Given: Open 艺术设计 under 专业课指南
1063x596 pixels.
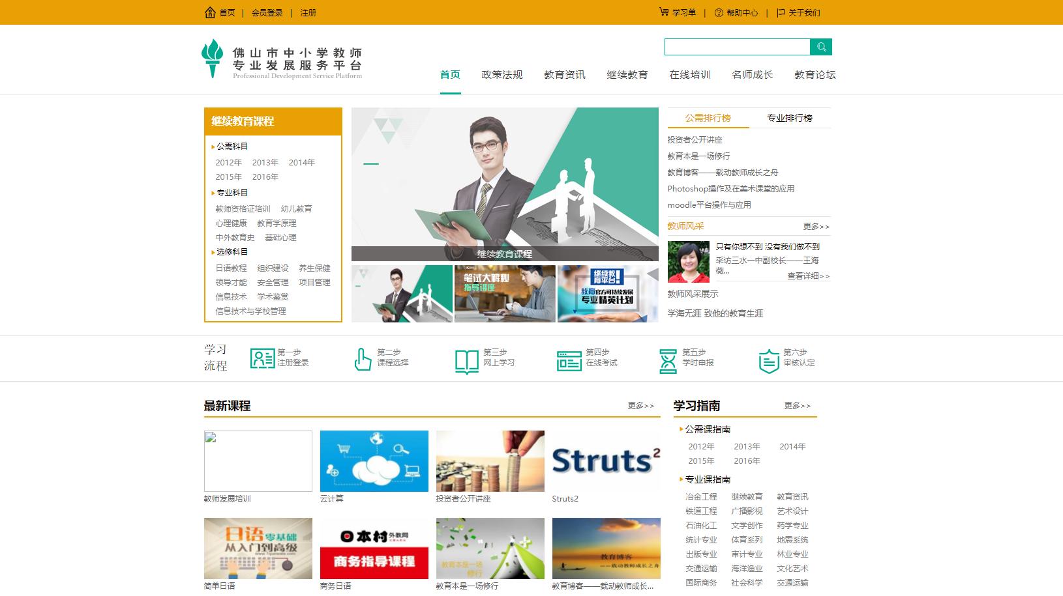Looking at the screenshot, I should click(x=792, y=511).
